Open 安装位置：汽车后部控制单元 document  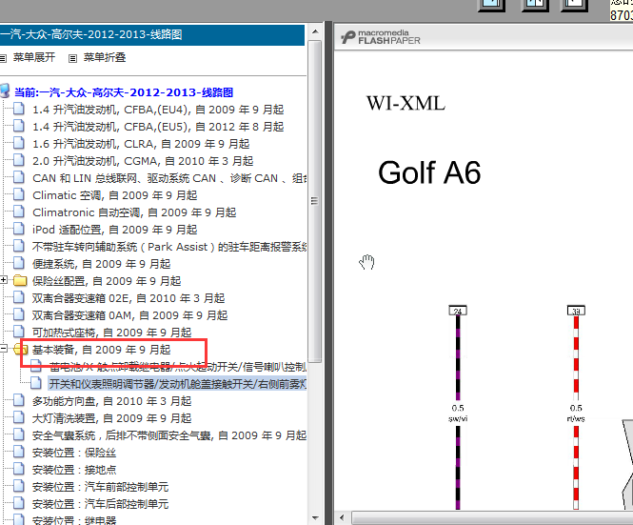point(101,504)
